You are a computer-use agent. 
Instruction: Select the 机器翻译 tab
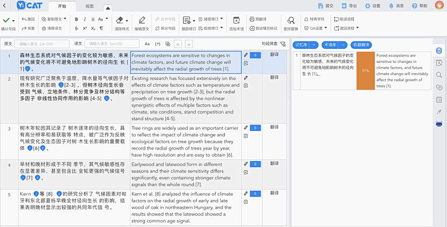tap(361, 45)
